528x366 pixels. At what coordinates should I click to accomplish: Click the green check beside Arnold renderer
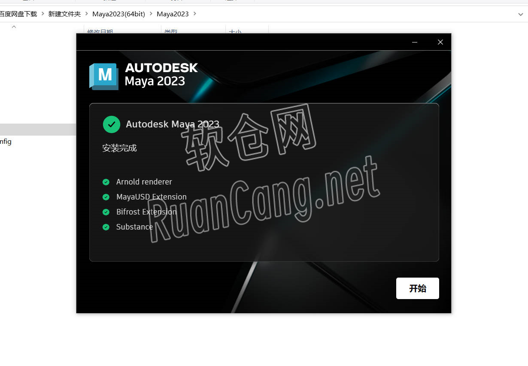click(x=106, y=182)
